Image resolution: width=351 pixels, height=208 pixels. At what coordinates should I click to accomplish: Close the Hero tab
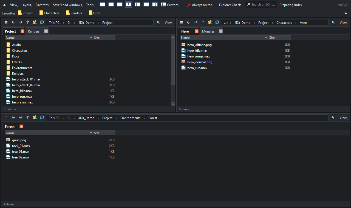(197, 31)
